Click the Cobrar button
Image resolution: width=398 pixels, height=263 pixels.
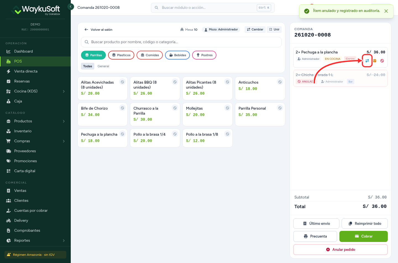(x=363, y=236)
